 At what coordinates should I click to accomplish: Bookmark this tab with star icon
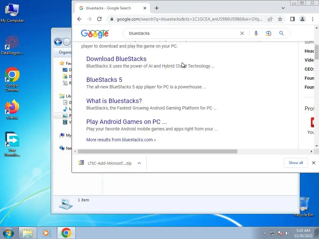tap(280, 19)
